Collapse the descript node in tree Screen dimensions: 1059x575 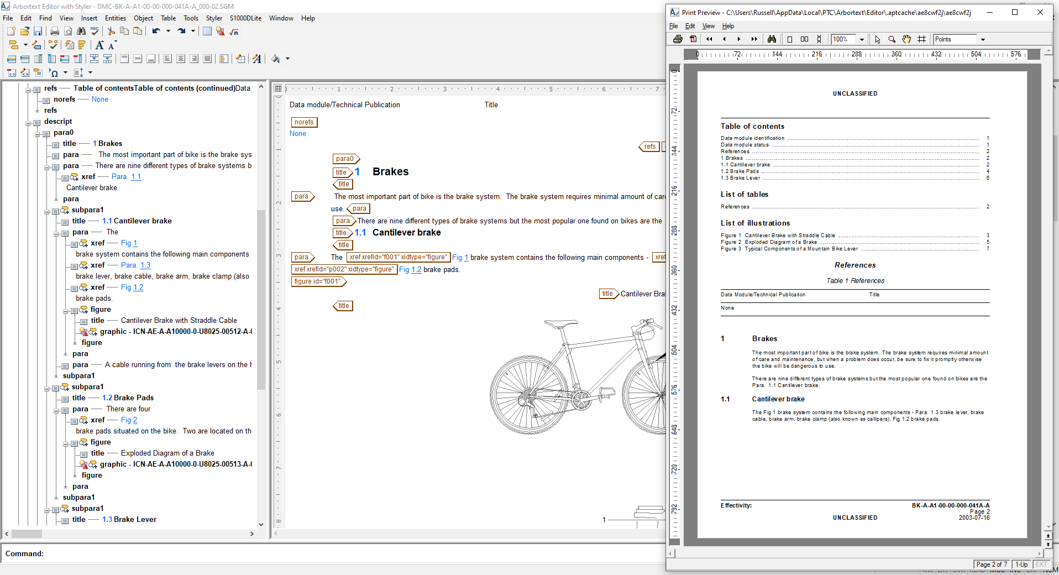point(28,123)
